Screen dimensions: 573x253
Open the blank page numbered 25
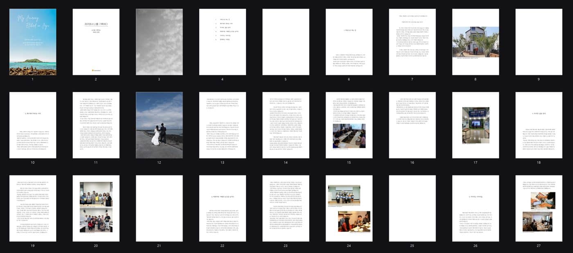coord(412,208)
